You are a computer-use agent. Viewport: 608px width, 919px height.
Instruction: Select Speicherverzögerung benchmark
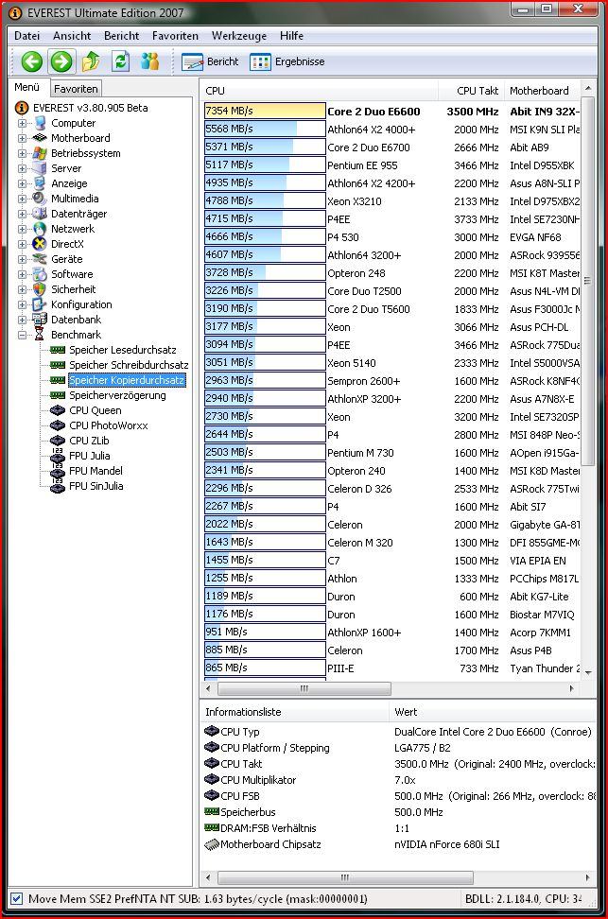[117, 395]
